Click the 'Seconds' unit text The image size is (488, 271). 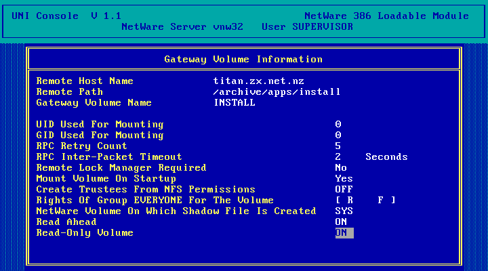coord(386,157)
